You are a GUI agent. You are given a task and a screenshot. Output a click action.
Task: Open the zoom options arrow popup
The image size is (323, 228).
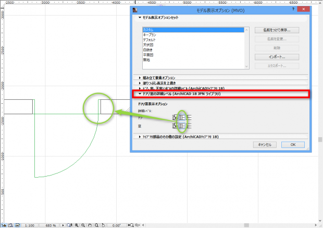coord(63,225)
